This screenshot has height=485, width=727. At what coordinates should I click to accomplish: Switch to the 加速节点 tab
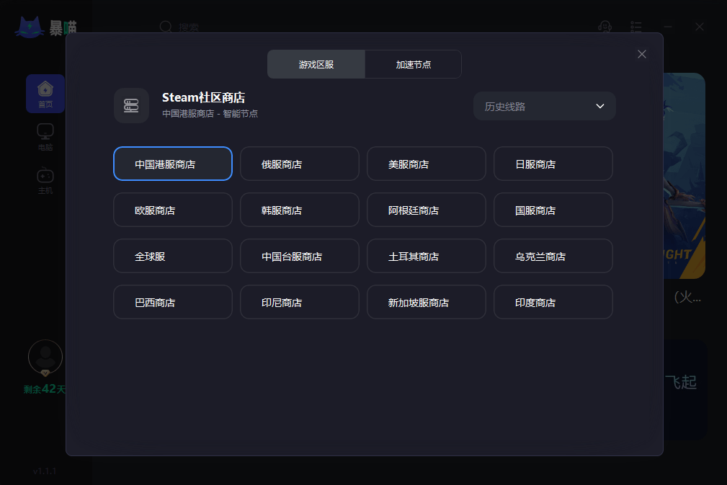(413, 63)
